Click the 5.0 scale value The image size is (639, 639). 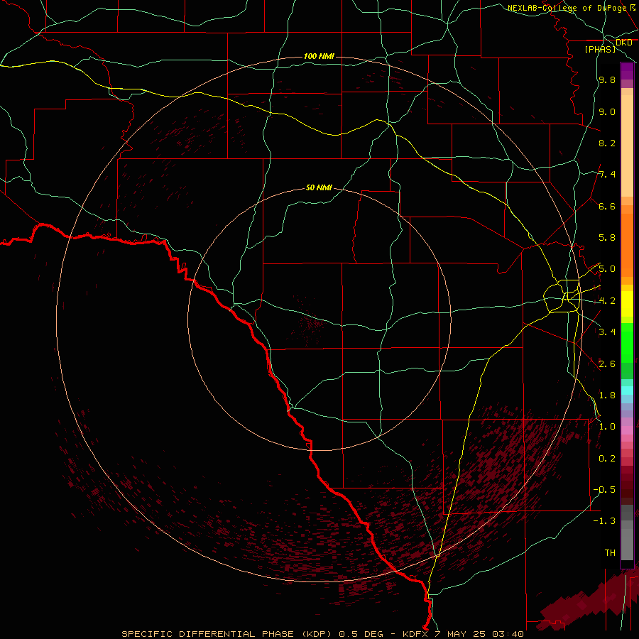[x=607, y=269]
